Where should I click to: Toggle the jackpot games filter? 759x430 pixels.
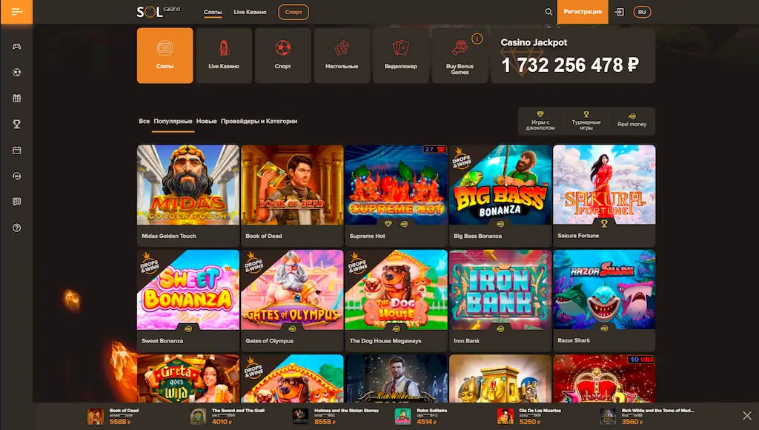tap(540, 121)
